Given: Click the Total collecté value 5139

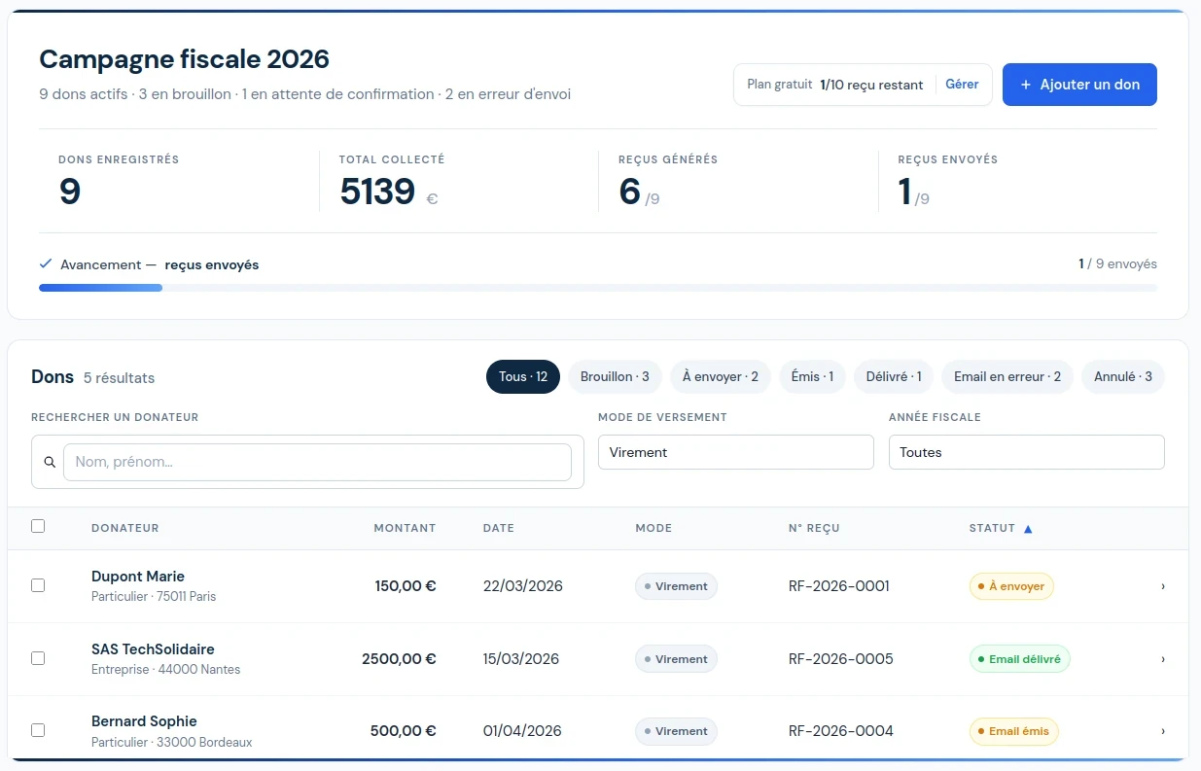Looking at the screenshot, I should [378, 193].
